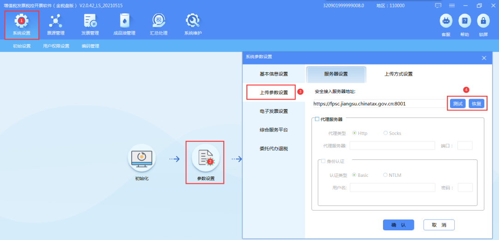Image resolution: width=499 pixels, height=240 pixels.
Task: Select 电子发票设置 in sidebar
Action: (274, 111)
